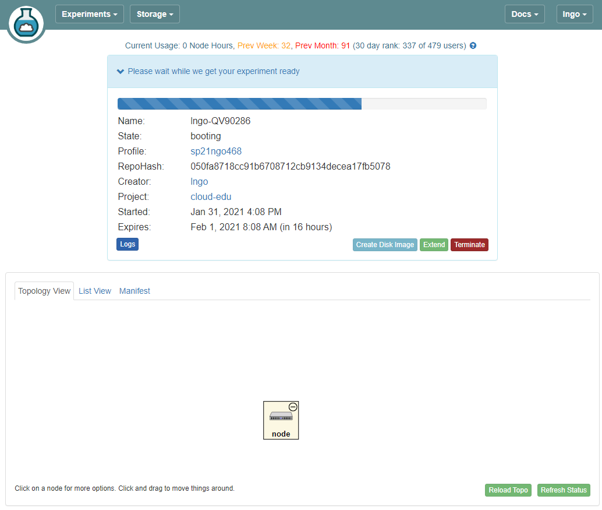Click Create Disk Image
The image size is (602, 510).
[x=385, y=244]
